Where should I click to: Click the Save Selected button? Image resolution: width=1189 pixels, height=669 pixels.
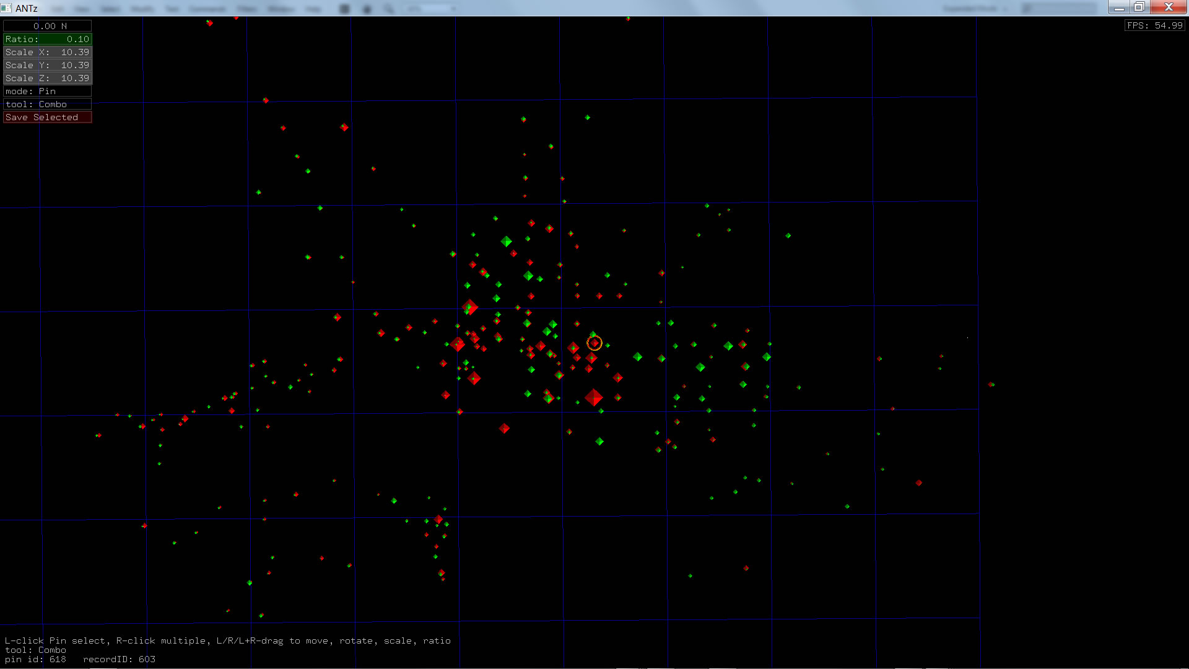pyautogui.click(x=47, y=117)
